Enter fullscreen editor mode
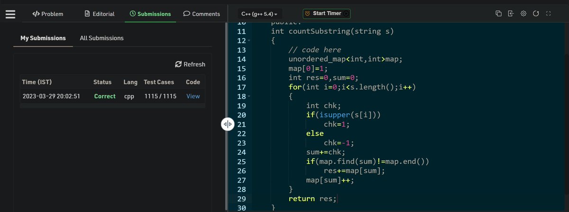The height and width of the screenshot is (212, 569). [x=549, y=14]
